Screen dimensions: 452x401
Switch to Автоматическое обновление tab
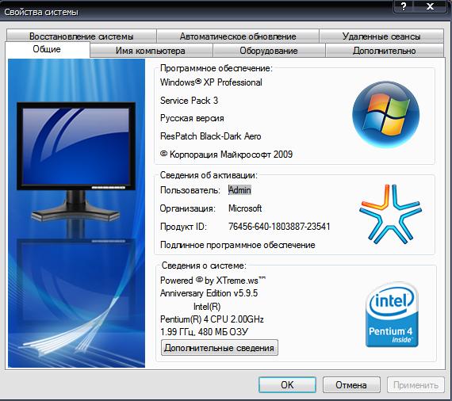click(238, 36)
